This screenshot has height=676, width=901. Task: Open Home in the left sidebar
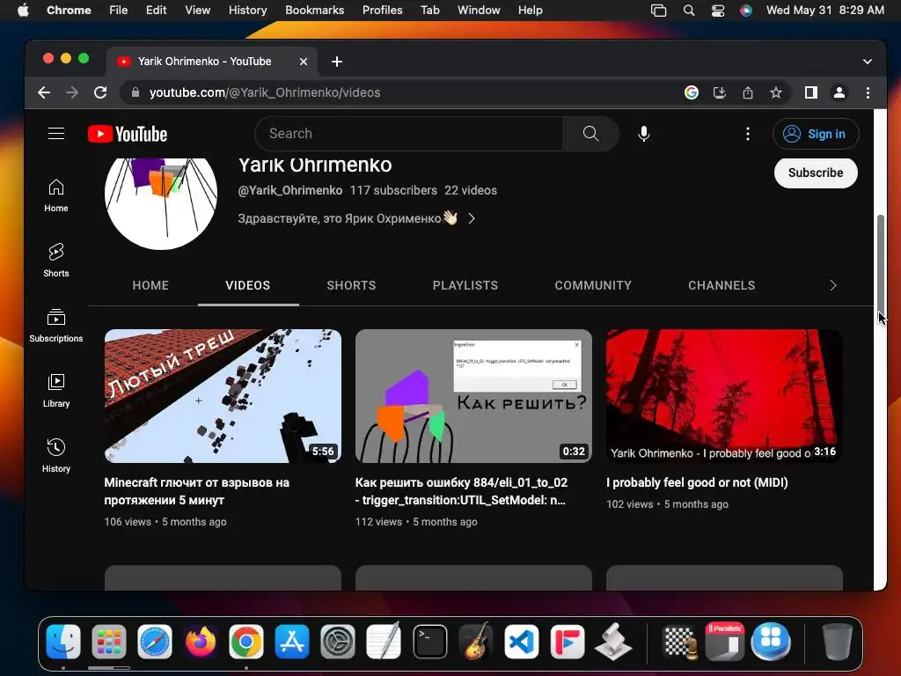[x=55, y=195]
